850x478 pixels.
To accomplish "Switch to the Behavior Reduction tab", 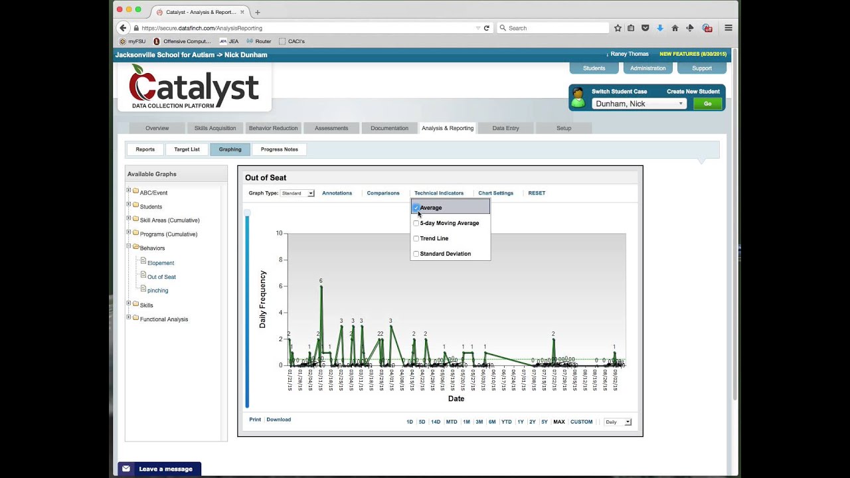I will (273, 128).
